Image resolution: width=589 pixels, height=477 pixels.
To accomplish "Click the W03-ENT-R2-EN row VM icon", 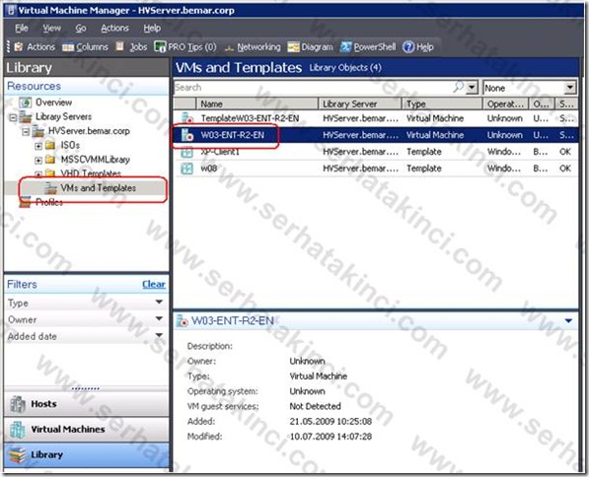I will click(x=187, y=135).
